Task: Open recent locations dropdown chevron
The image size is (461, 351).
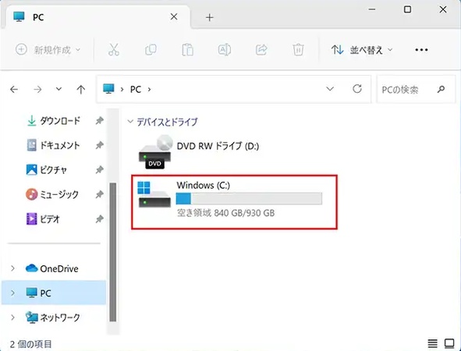Action: coord(59,89)
